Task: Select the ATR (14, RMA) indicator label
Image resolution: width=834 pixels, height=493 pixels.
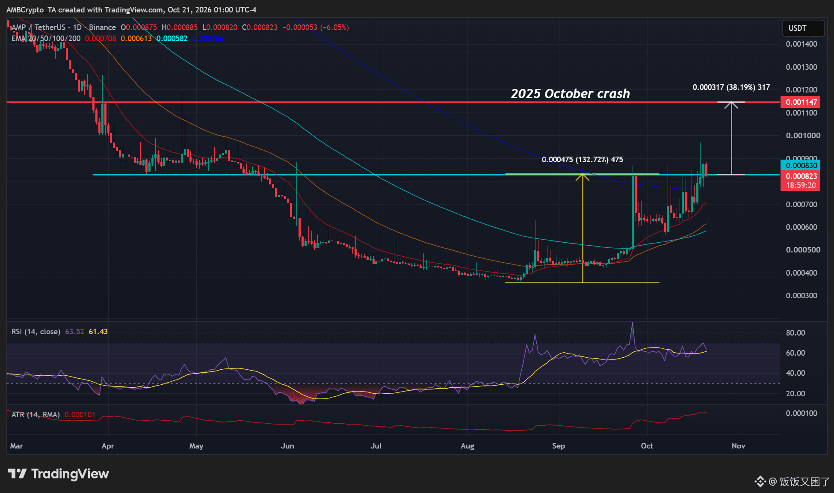Action: [35, 415]
